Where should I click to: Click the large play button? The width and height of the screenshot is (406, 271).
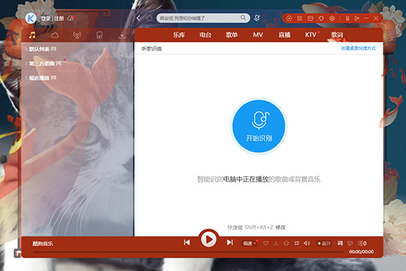click(208, 239)
